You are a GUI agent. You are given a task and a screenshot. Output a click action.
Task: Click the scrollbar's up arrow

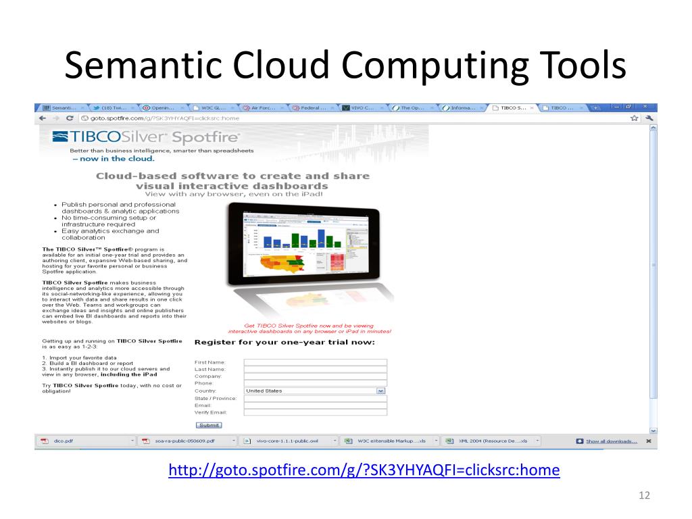point(653,128)
